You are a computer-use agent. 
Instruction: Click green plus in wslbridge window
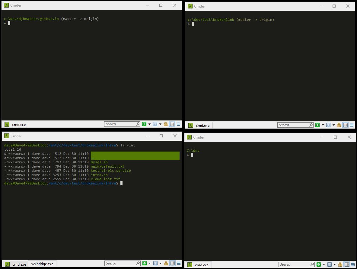pyautogui.click(x=144, y=263)
